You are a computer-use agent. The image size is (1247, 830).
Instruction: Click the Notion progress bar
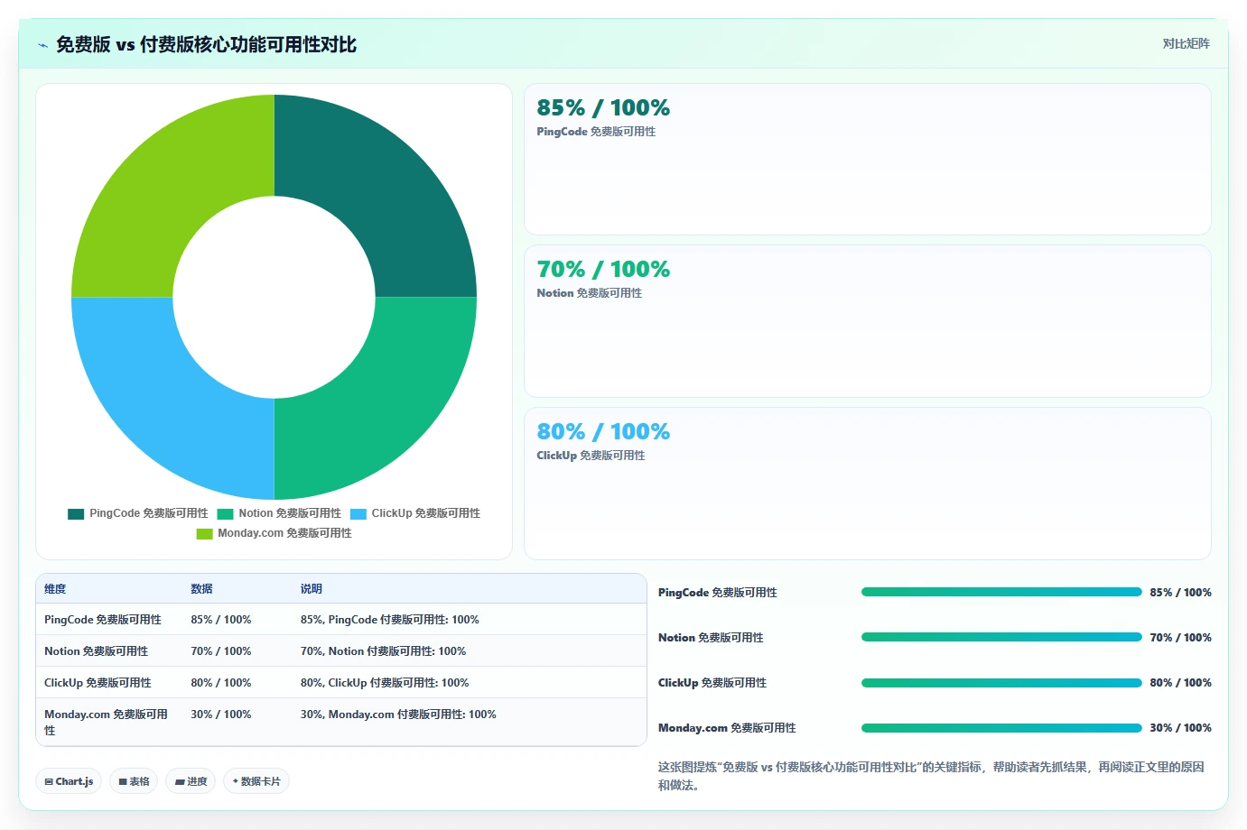point(1001,637)
